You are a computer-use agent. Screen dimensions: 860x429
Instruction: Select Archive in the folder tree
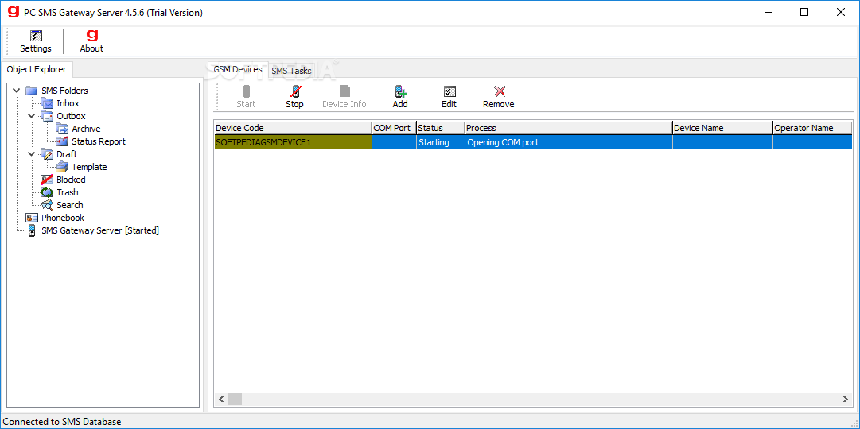click(86, 129)
